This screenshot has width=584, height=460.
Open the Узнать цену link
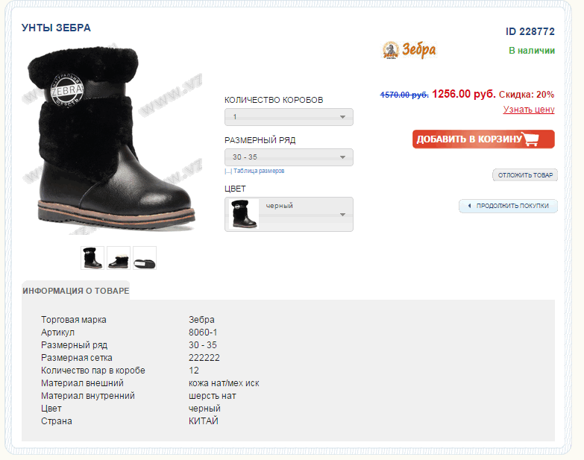[529, 110]
